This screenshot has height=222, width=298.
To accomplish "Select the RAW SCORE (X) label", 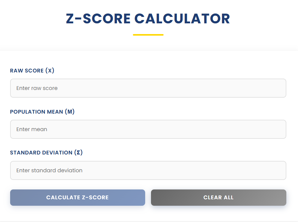I will click(x=32, y=70).
